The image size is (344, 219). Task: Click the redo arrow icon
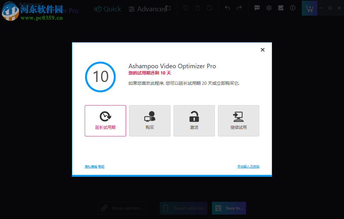(239, 8)
